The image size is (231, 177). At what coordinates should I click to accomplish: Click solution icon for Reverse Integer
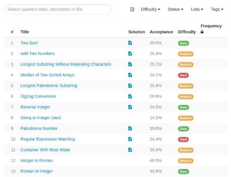click(130, 107)
